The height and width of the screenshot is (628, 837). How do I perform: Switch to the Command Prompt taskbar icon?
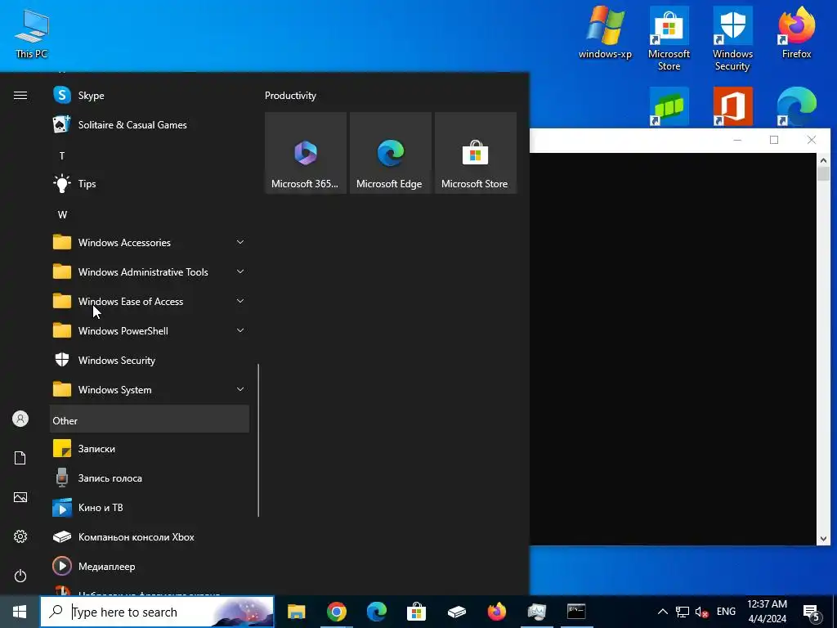[576, 612]
